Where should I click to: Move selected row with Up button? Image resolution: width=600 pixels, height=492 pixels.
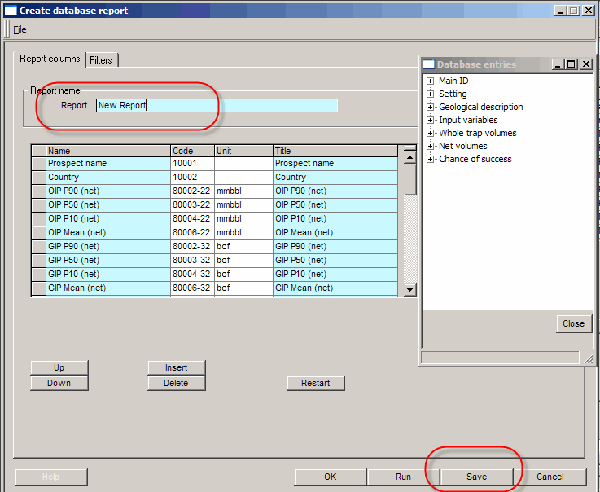tap(59, 367)
